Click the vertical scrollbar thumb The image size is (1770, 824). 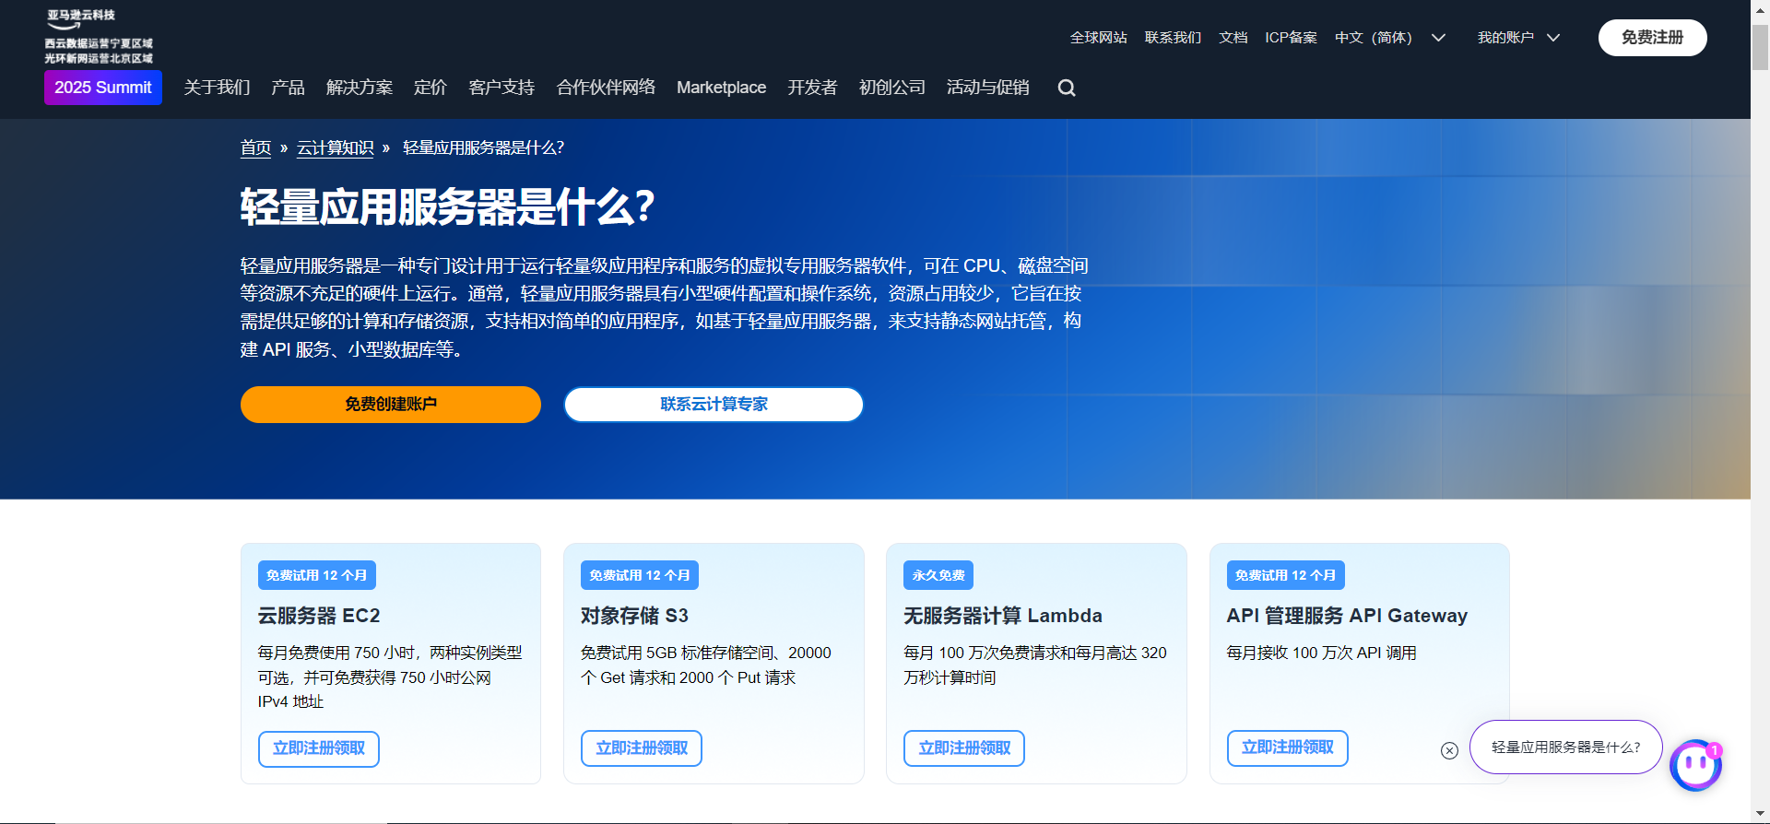[x=1760, y=48]
